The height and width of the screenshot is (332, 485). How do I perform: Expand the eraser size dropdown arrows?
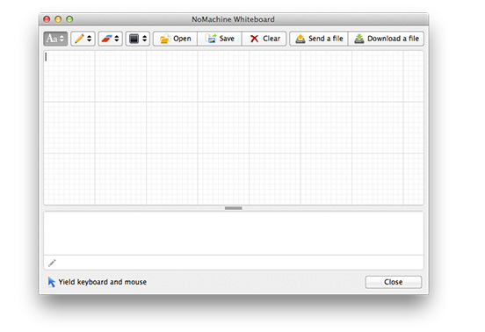pos(117,39)
